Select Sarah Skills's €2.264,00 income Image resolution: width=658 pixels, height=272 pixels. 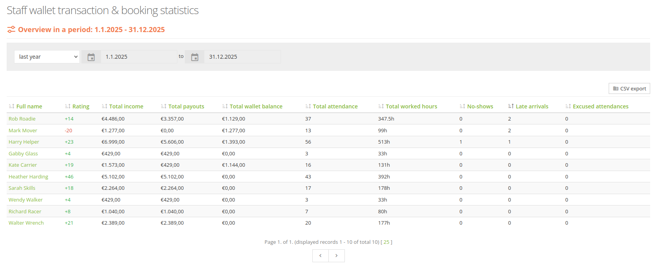[113, 188]
